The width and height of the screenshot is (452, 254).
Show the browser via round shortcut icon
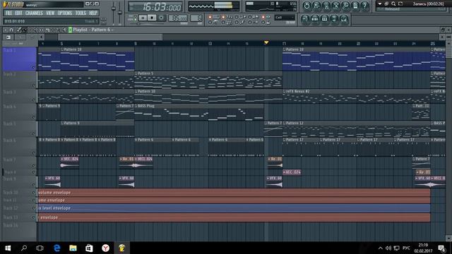334,19
